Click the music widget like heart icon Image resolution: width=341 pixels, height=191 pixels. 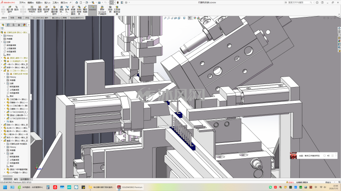(324, 156)
